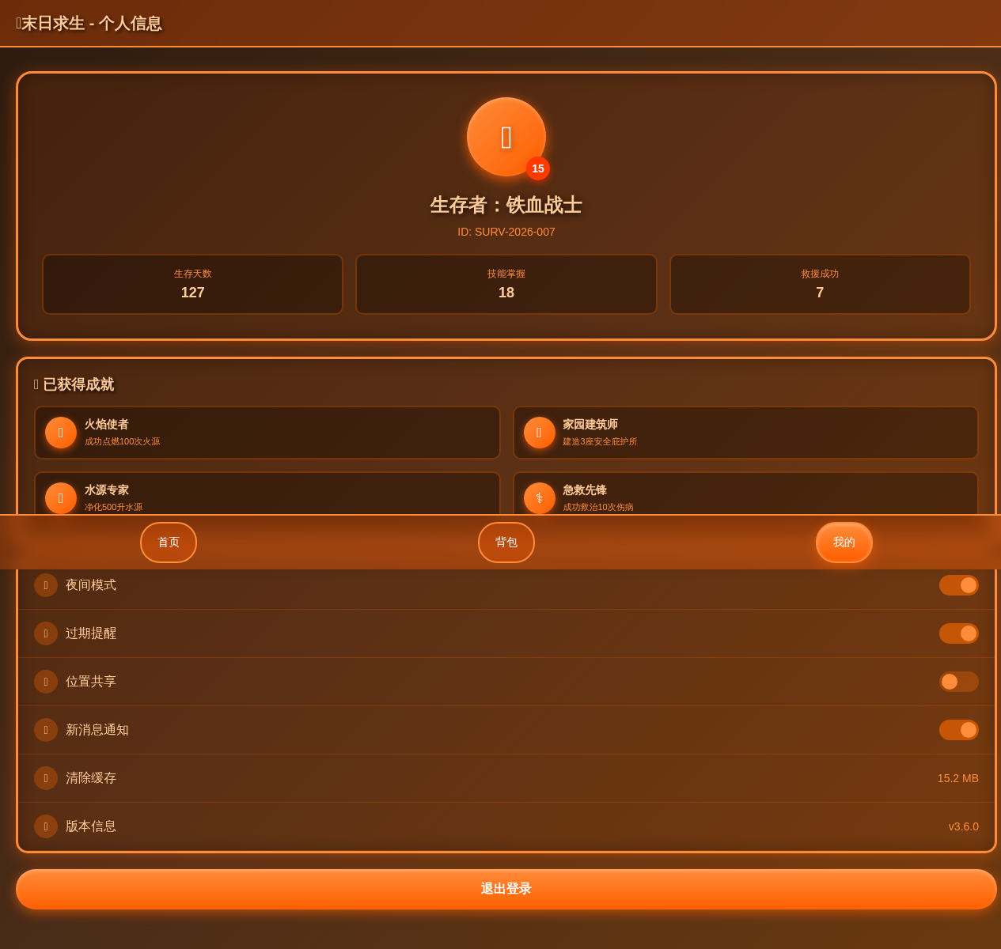1001x949 pixels.
Task: Open the 生存天数 127 stat card
Action: tap(192, 284)
